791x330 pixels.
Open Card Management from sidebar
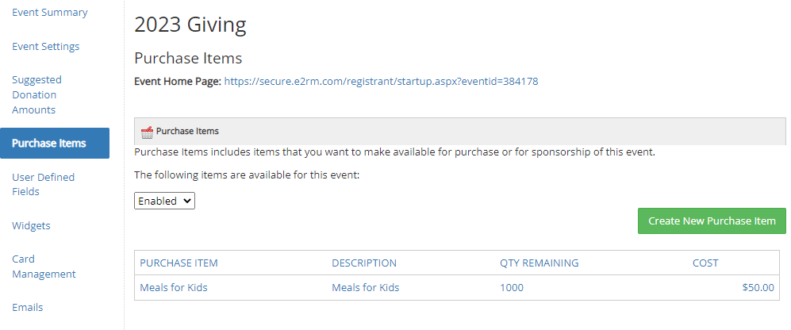(x=44, y=267)
